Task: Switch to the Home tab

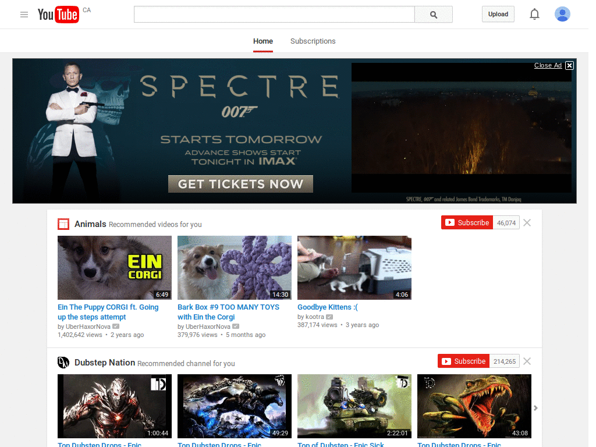Action: pyautogui.click(x=263, y=41)
